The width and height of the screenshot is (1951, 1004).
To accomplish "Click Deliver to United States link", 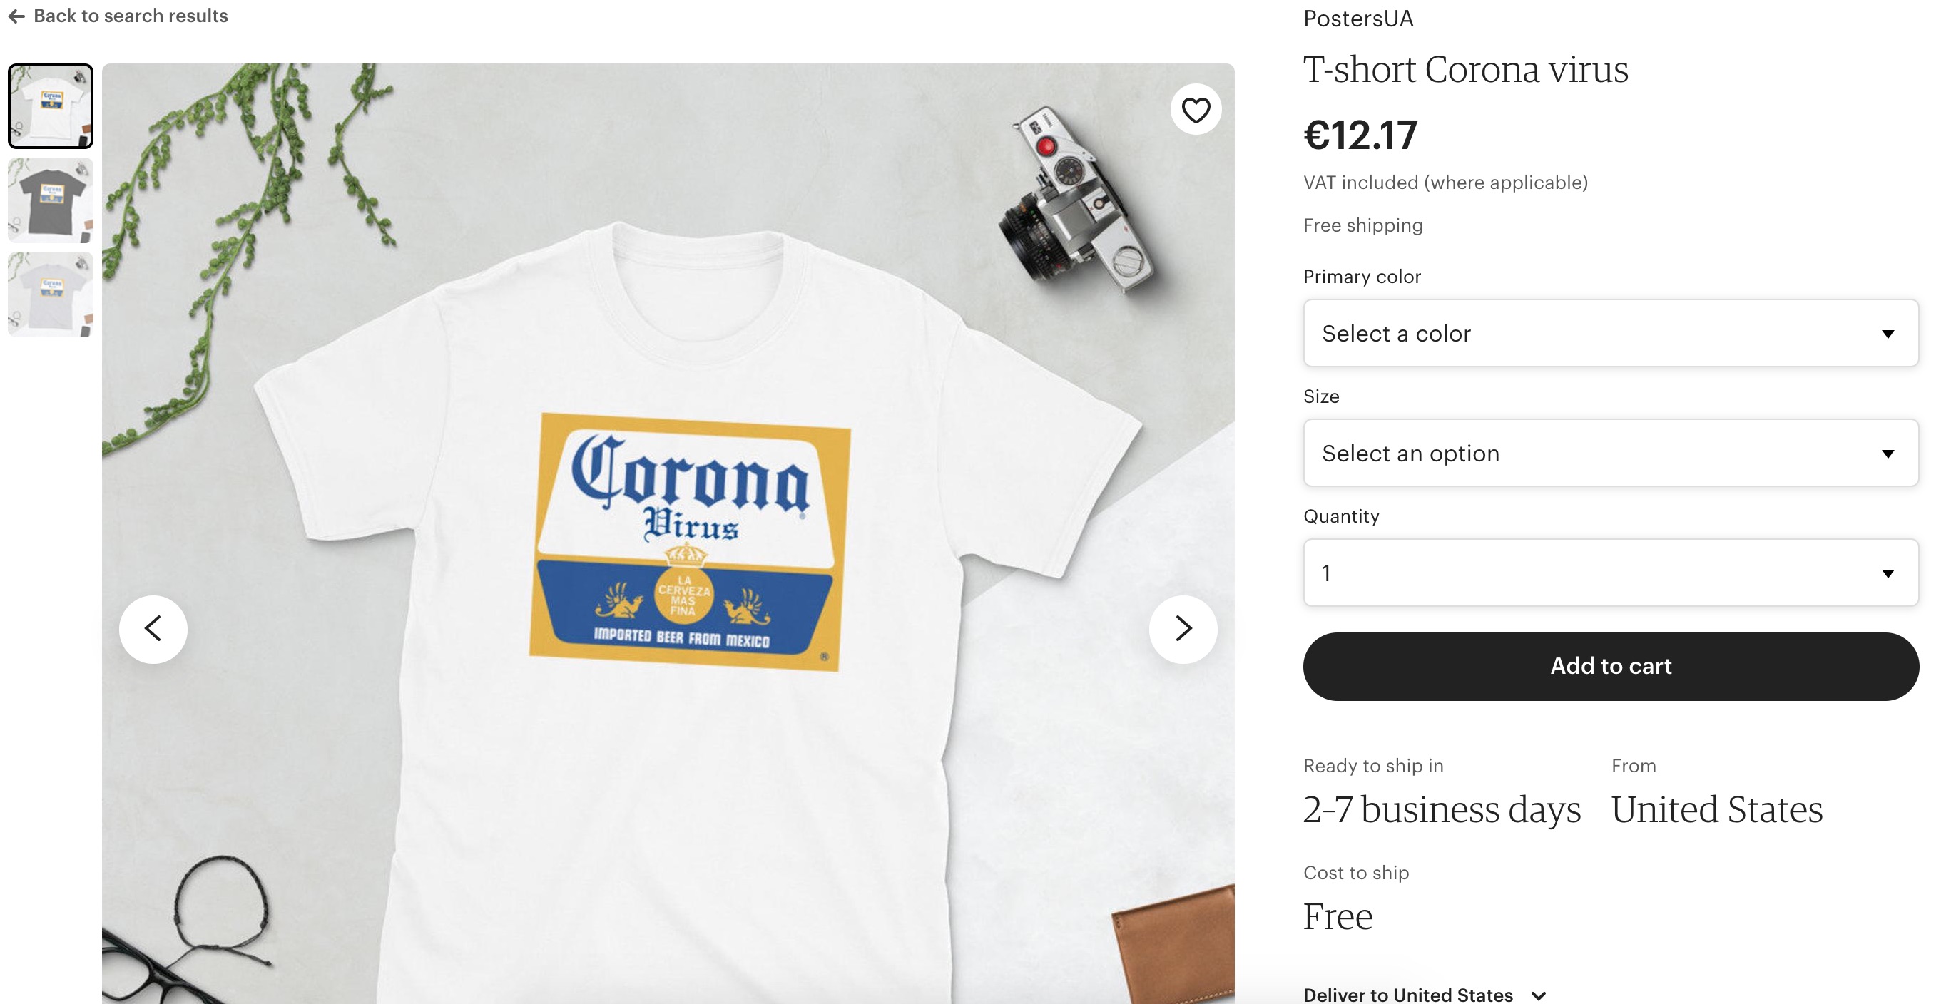I will point(1407,995).
